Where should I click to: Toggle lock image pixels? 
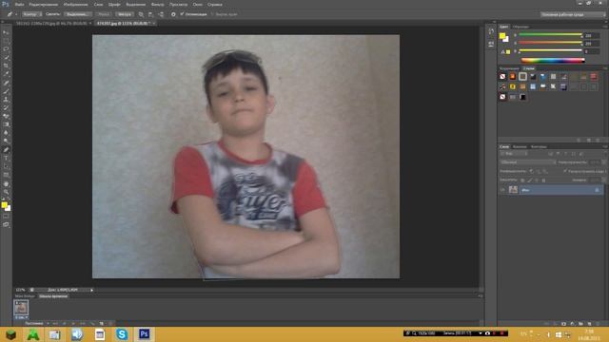[530, 180]
